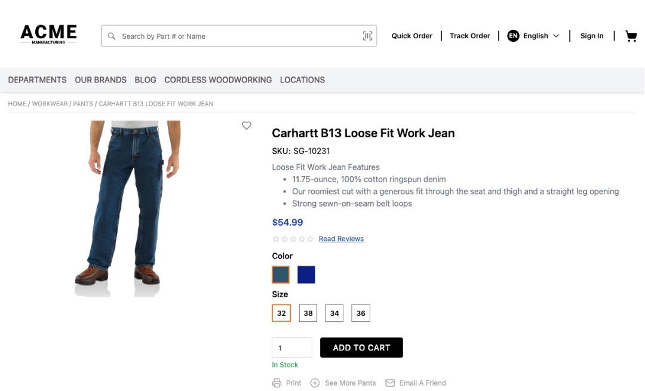Click the barcode scanner icon in search

(x=367, y=36)
